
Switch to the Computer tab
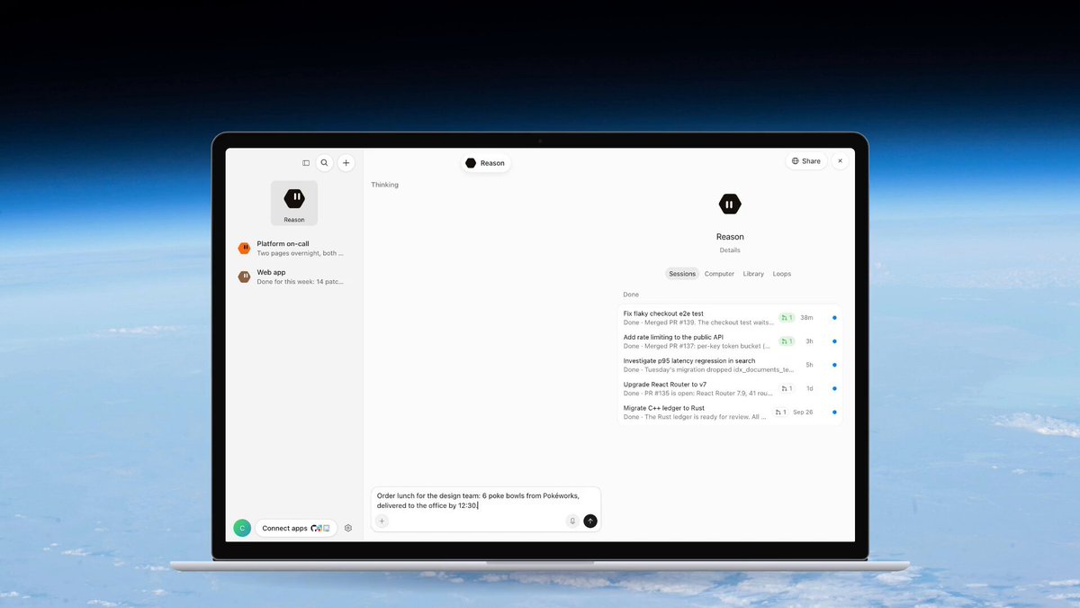719,274
